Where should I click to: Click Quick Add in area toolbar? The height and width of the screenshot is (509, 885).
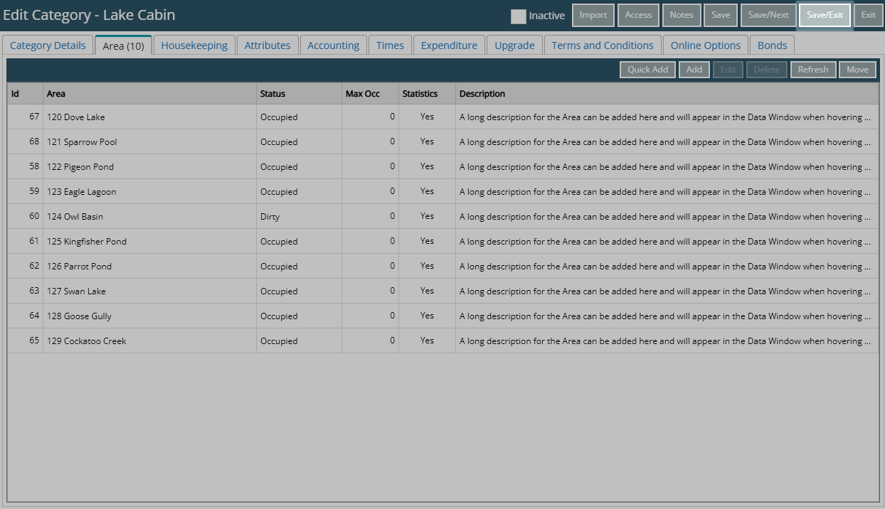[x=647, y=70]
